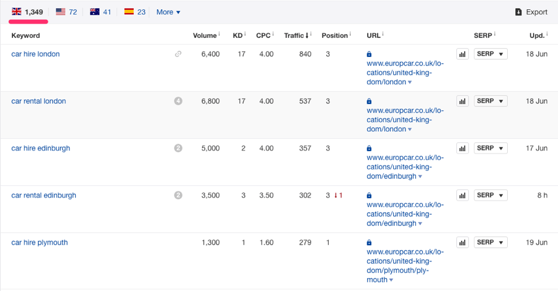Sort table by Volume column header
558x291 pixels.
tap(205, 36)
